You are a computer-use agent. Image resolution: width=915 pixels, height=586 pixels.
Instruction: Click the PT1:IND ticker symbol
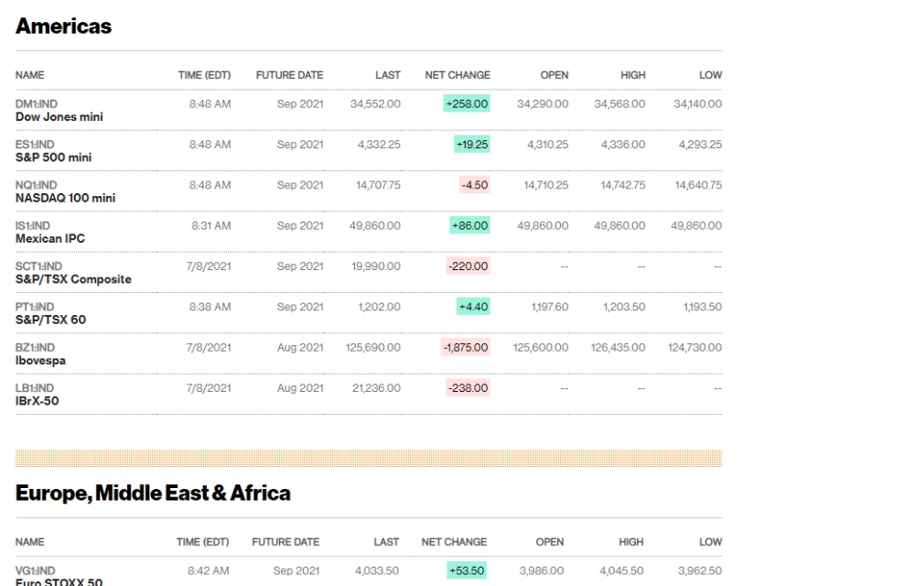[x=35, y=307]
